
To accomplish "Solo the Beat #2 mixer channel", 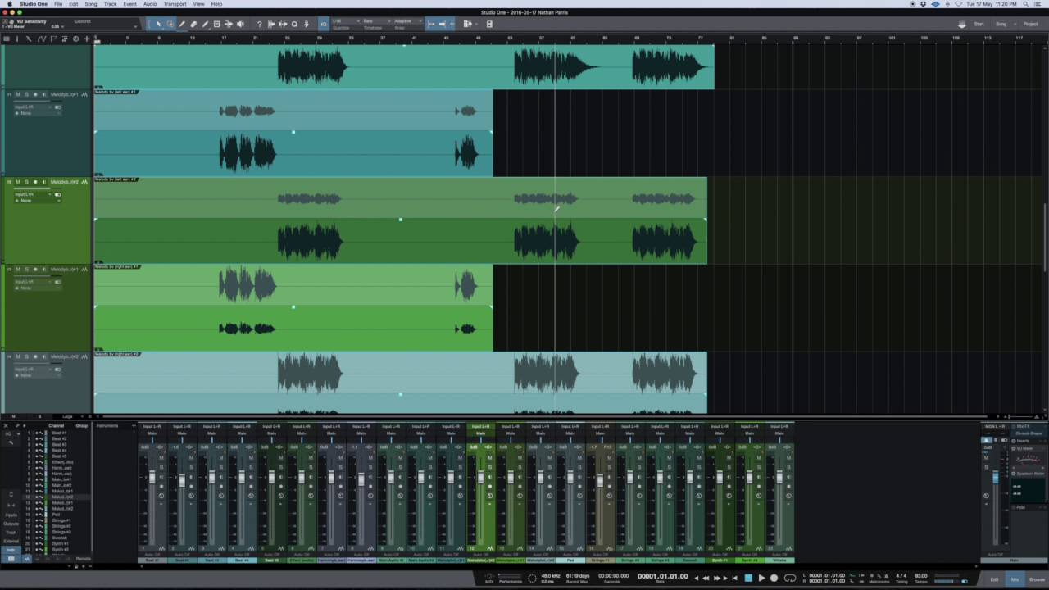I will pyautogui.click(x=192, y=467).
